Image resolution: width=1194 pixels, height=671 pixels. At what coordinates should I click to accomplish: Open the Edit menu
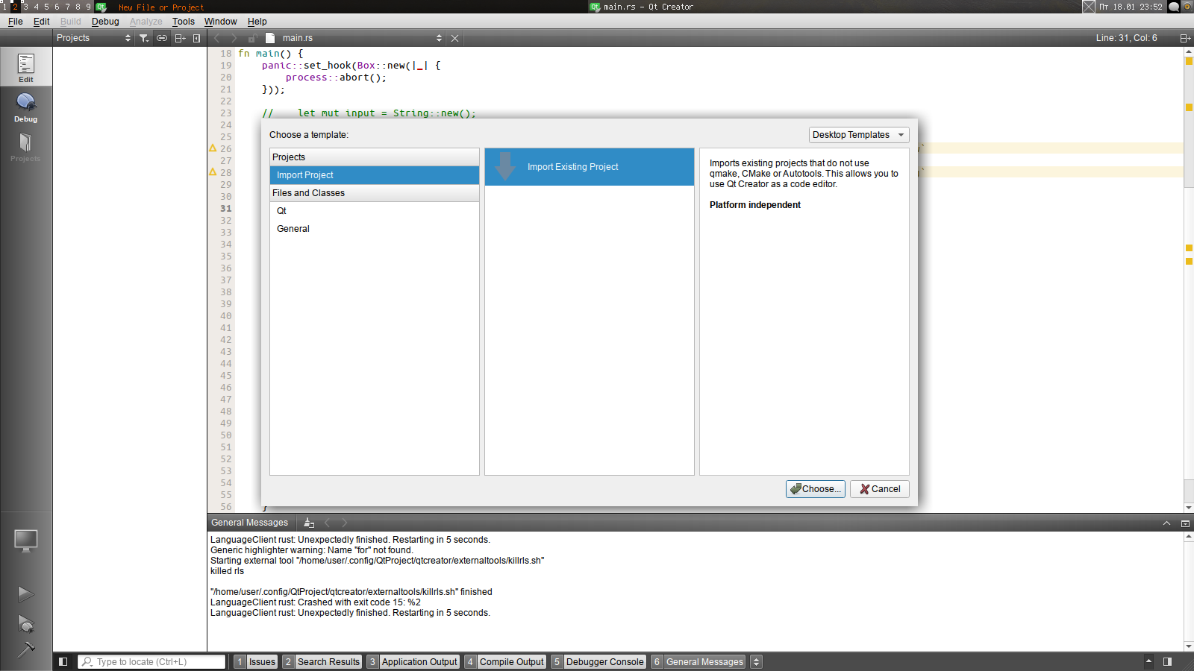[x=42, y=22]
